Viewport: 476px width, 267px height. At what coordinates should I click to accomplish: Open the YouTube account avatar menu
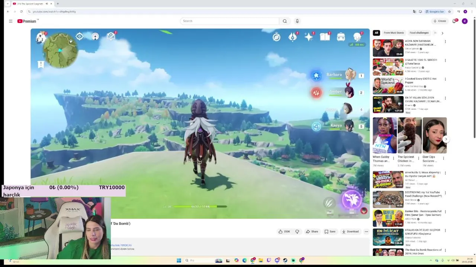(x=464, y=21)
